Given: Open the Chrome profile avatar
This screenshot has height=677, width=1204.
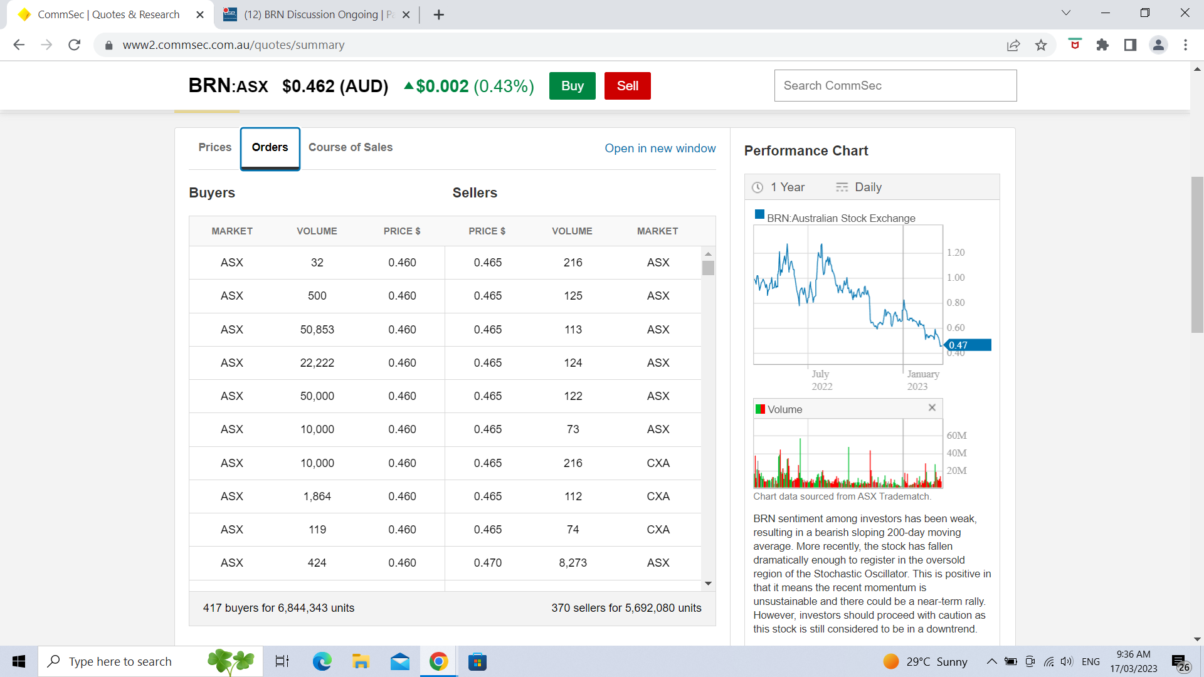Looking at the screenshot, I should click(x=1158, y=45).
